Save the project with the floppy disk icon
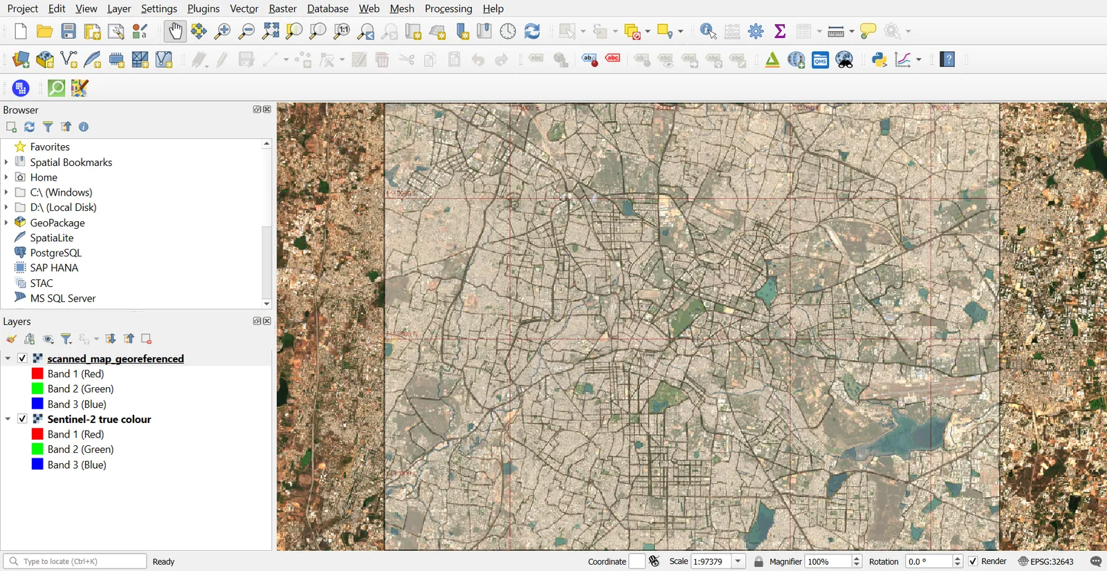This screenshot has height=571, width=1107. (68, 31)
